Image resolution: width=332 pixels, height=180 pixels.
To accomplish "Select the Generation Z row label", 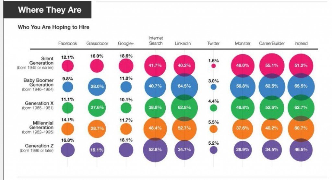I will point(37,148).
